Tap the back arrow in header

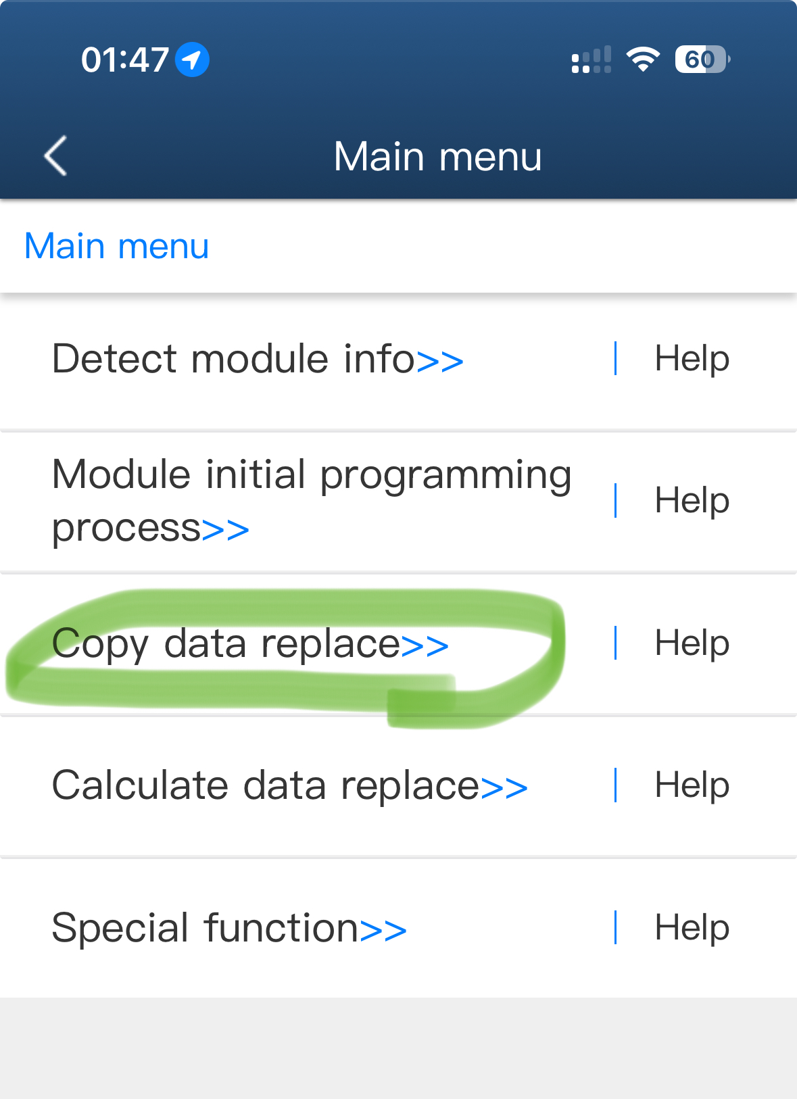[56, 156]
